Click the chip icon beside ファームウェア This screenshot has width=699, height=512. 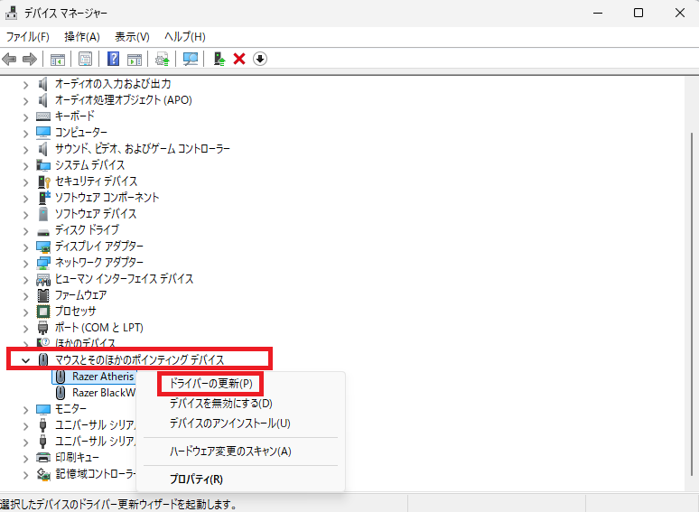[x=43, y=295]
